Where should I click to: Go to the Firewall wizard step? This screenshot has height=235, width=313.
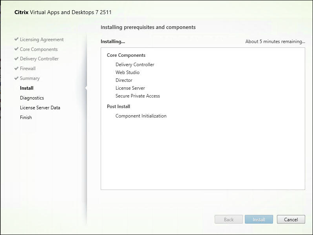click(x=28, y=69)
